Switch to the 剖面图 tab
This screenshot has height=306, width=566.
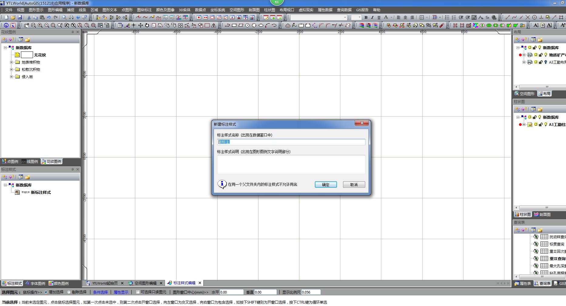click(x=542, y=214)
